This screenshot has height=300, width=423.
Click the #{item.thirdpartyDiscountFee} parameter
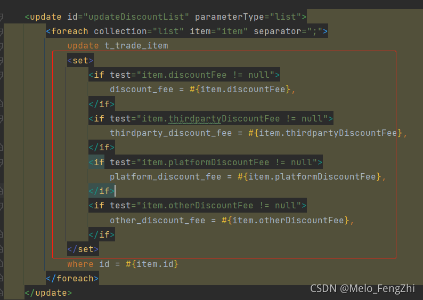tap(326, 133)
